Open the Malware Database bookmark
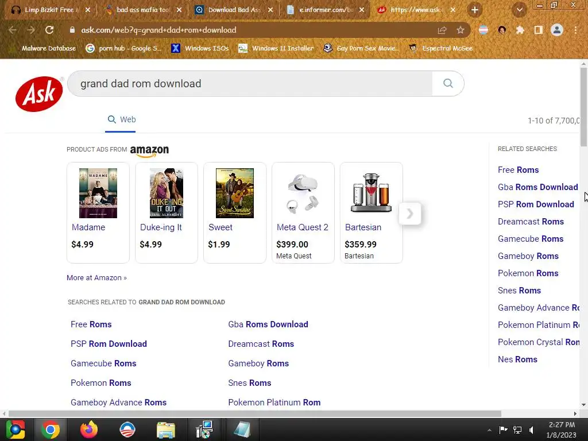The height and width of the screenshot is (441, 588). (x=45, y=48)
